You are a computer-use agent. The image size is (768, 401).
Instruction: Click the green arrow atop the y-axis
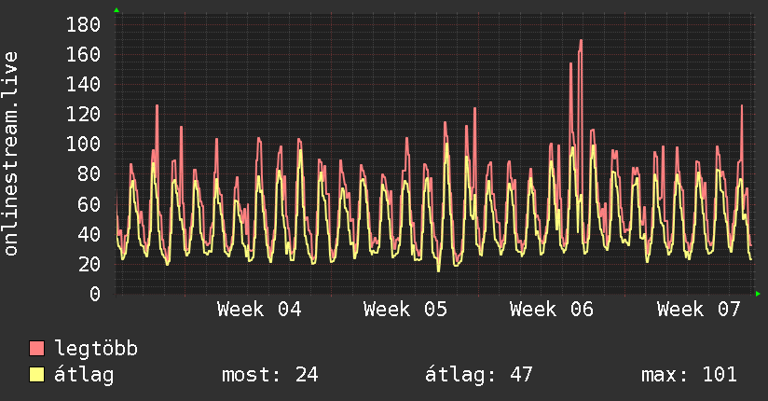[117, 10]
